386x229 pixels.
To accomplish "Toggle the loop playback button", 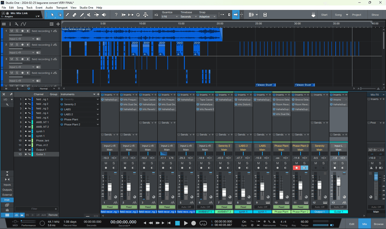I will pos(203,223).
